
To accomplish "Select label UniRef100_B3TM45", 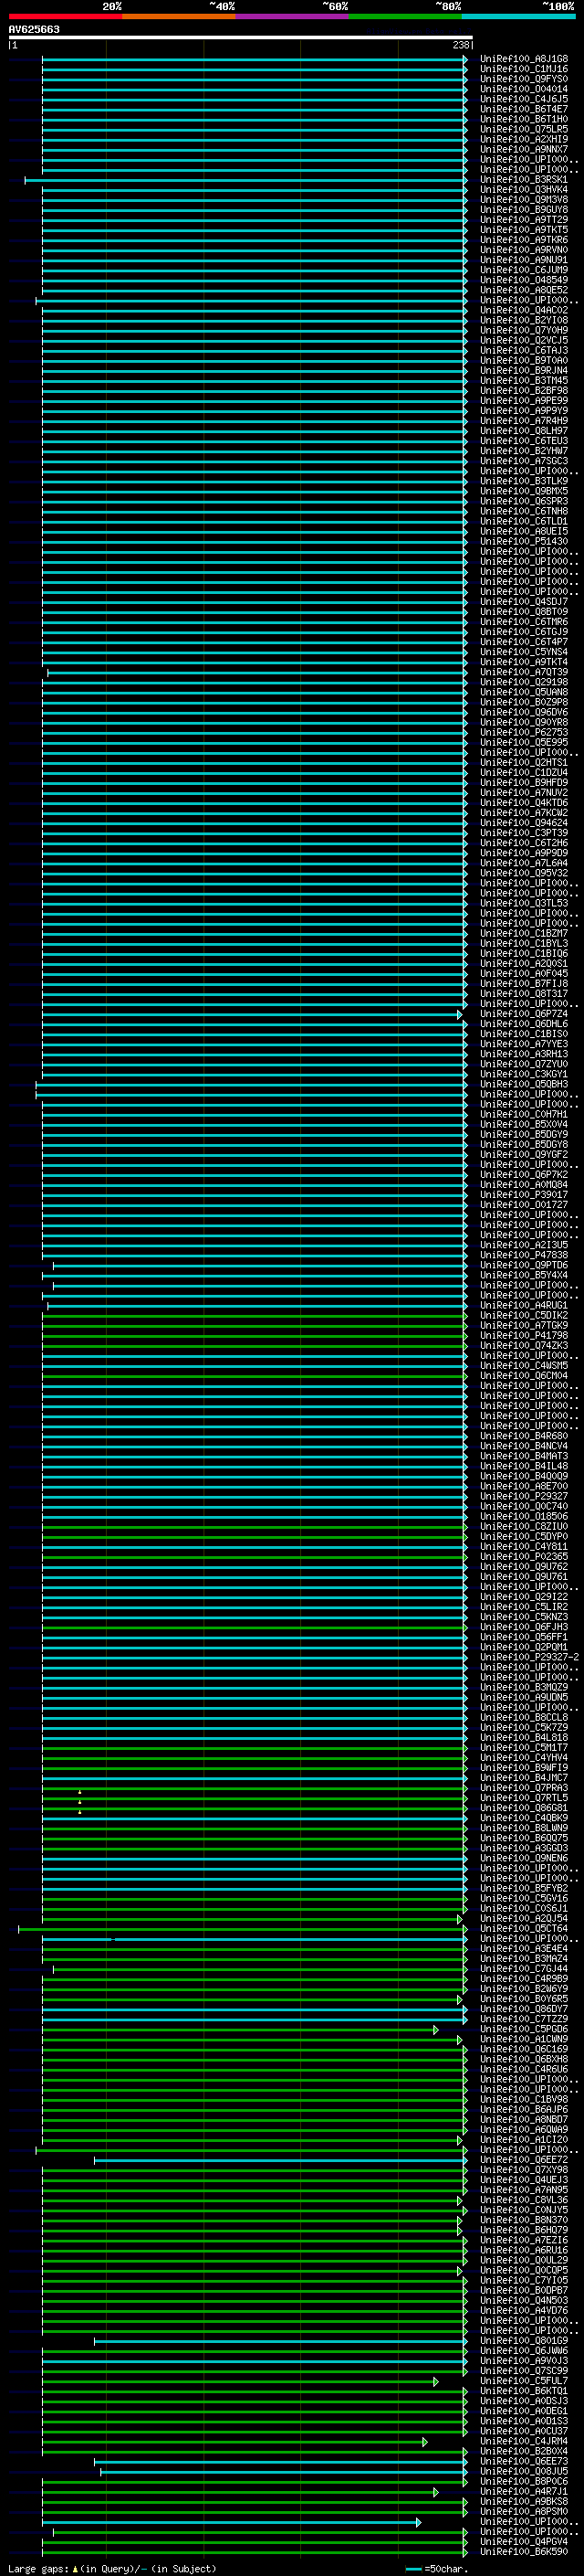I will point(524,380).
